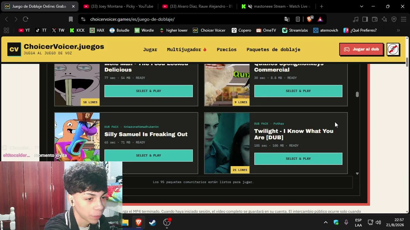Select & Play Silly Samuel Is Freaking Out
The image size is (410, 230).
tap(149, 156)
